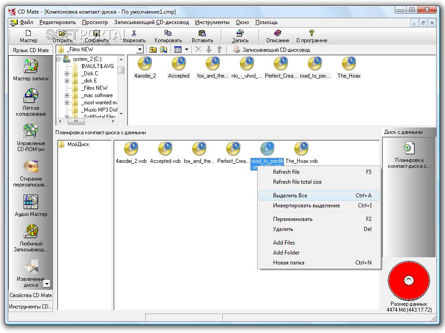Open the О программе question icon

click(x=312, y=33)
